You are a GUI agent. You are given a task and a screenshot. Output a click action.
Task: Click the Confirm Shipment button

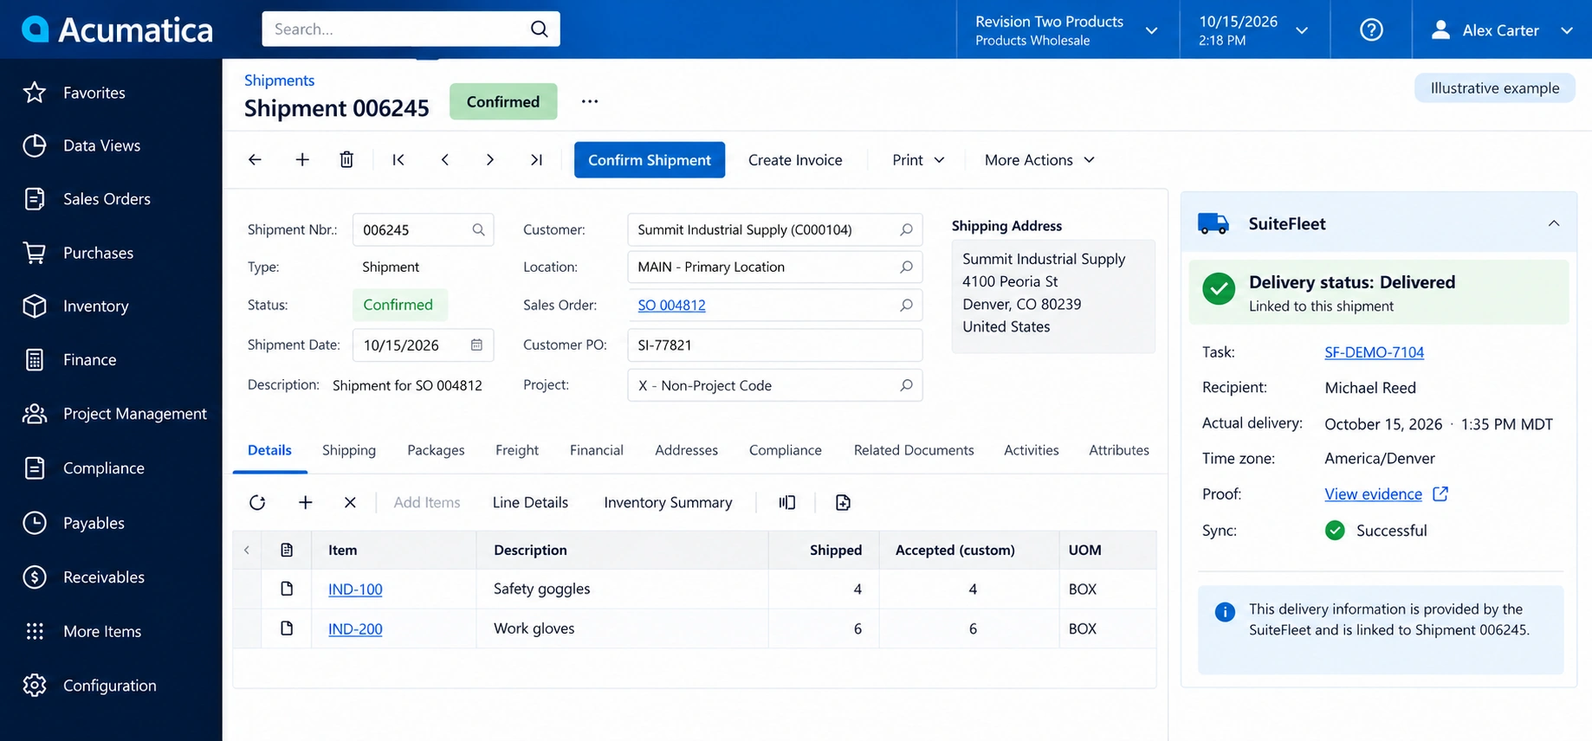650,160
